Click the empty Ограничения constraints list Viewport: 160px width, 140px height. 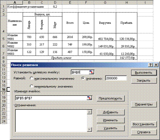coord(51,121)
